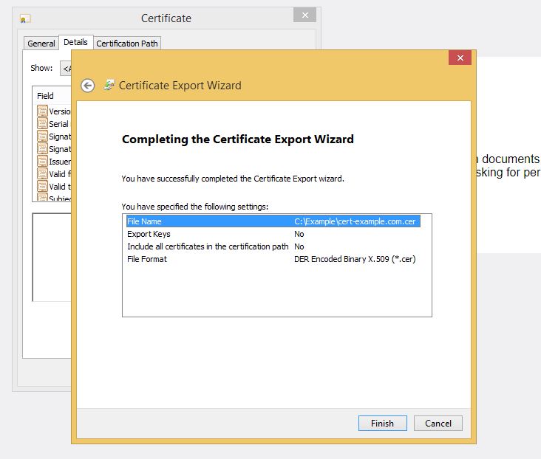Click the first Signature field icon
The height and width of the screenshot is (459, 541).
[43, 137]
